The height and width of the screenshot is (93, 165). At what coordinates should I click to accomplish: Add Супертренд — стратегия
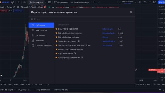[x=69, y=58]
